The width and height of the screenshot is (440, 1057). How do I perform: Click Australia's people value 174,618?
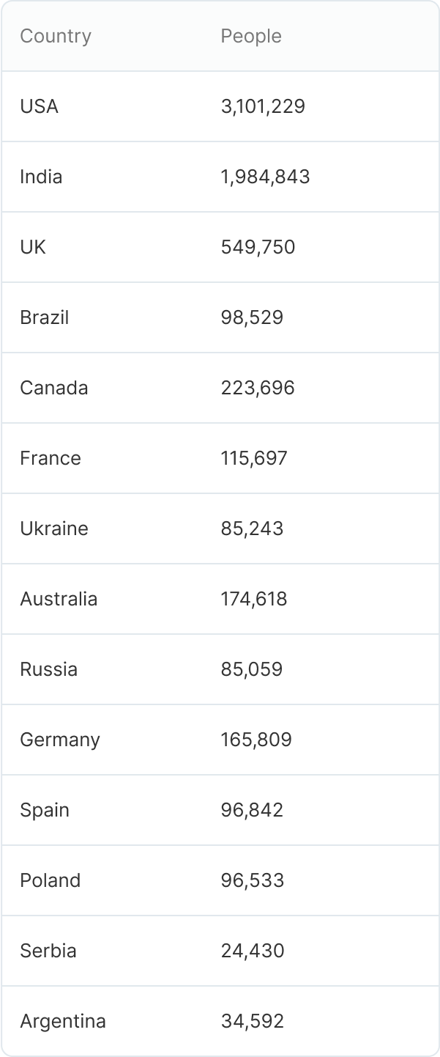pos(254,599)
